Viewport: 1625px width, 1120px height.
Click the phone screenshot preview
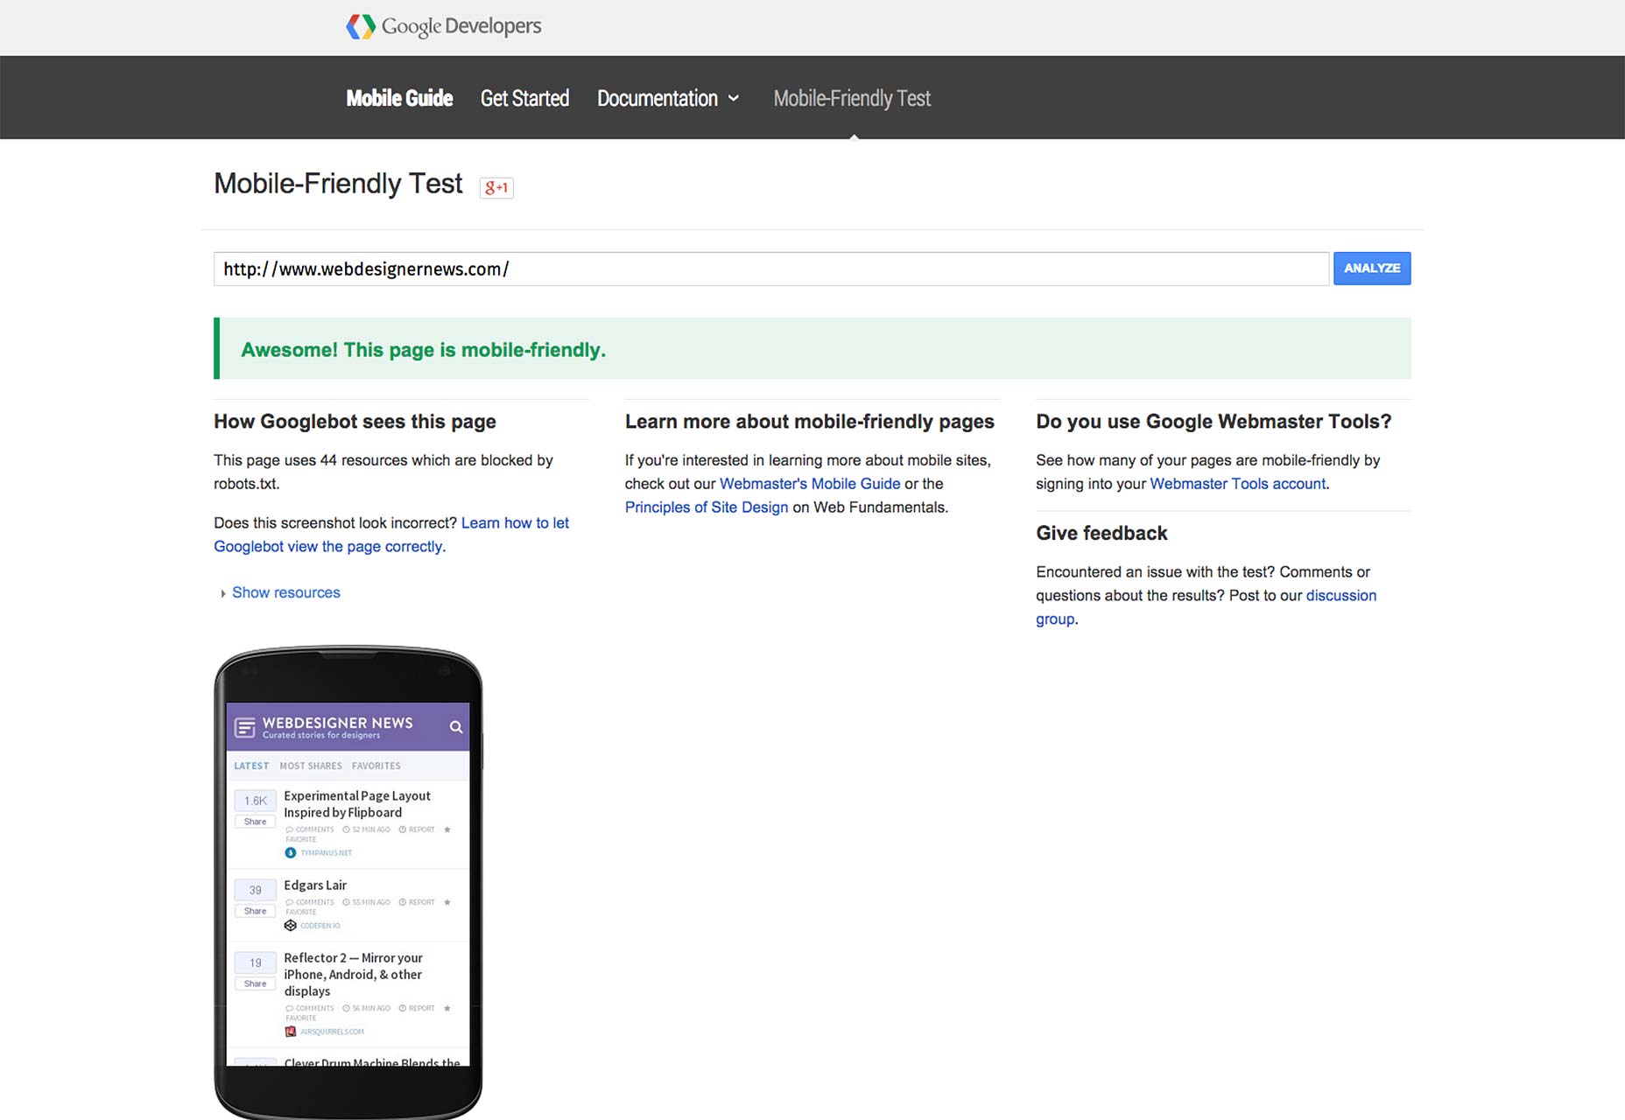[348, 884]
